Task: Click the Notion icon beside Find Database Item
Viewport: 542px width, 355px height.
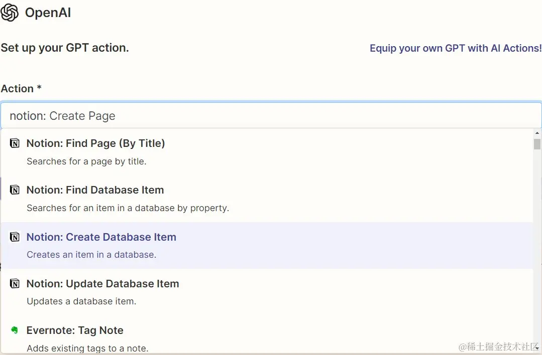Action: point(15,190)
